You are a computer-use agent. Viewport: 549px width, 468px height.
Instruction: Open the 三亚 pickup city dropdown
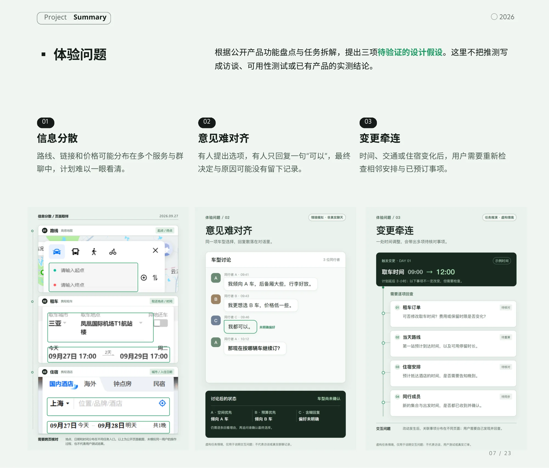[x=57, y=323]
